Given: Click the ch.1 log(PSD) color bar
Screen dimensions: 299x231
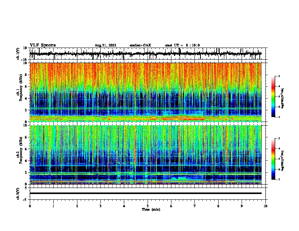Looking at the screenshot, I should (273, 97).
